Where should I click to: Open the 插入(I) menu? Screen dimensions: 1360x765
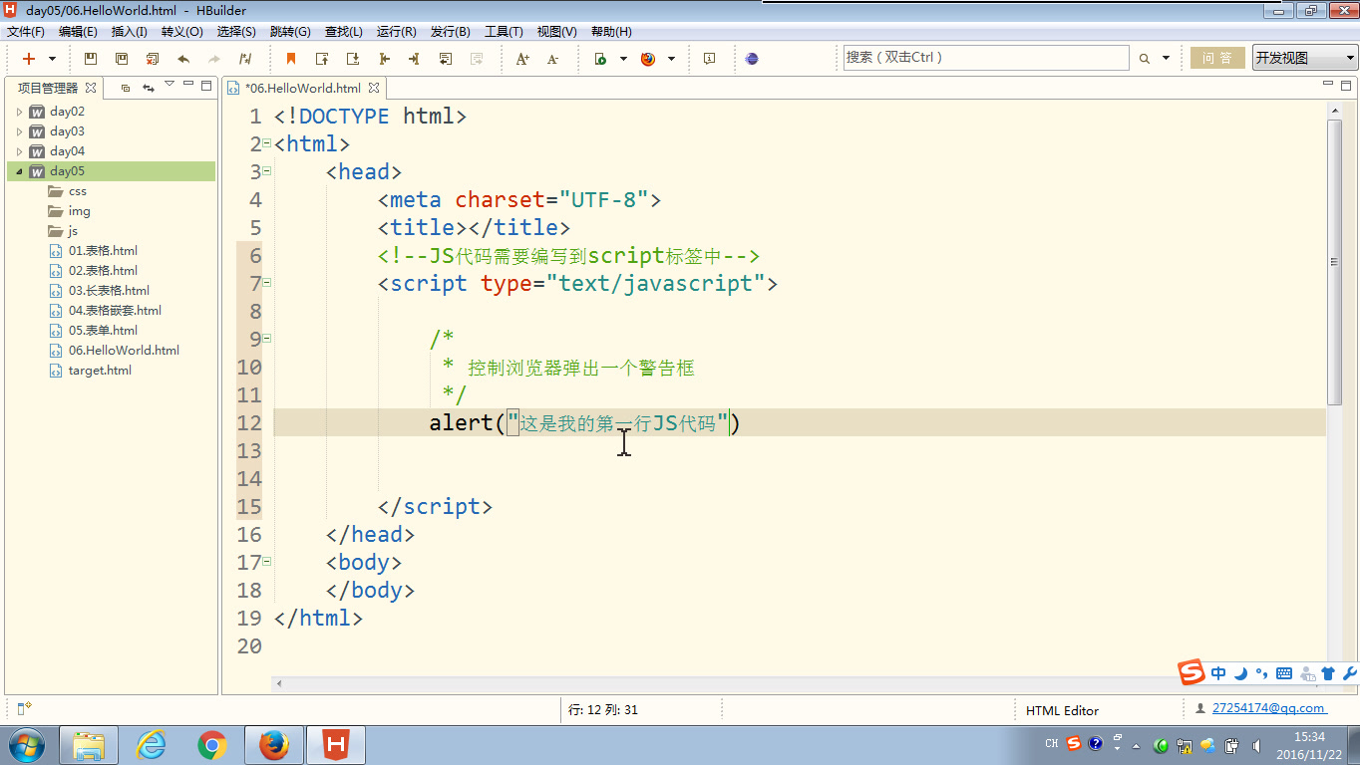pos(130,32)
